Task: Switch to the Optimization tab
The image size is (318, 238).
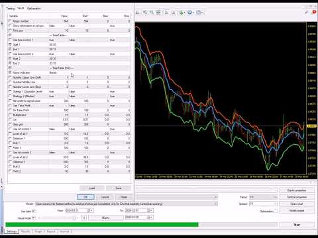Action: pos(34,9)
